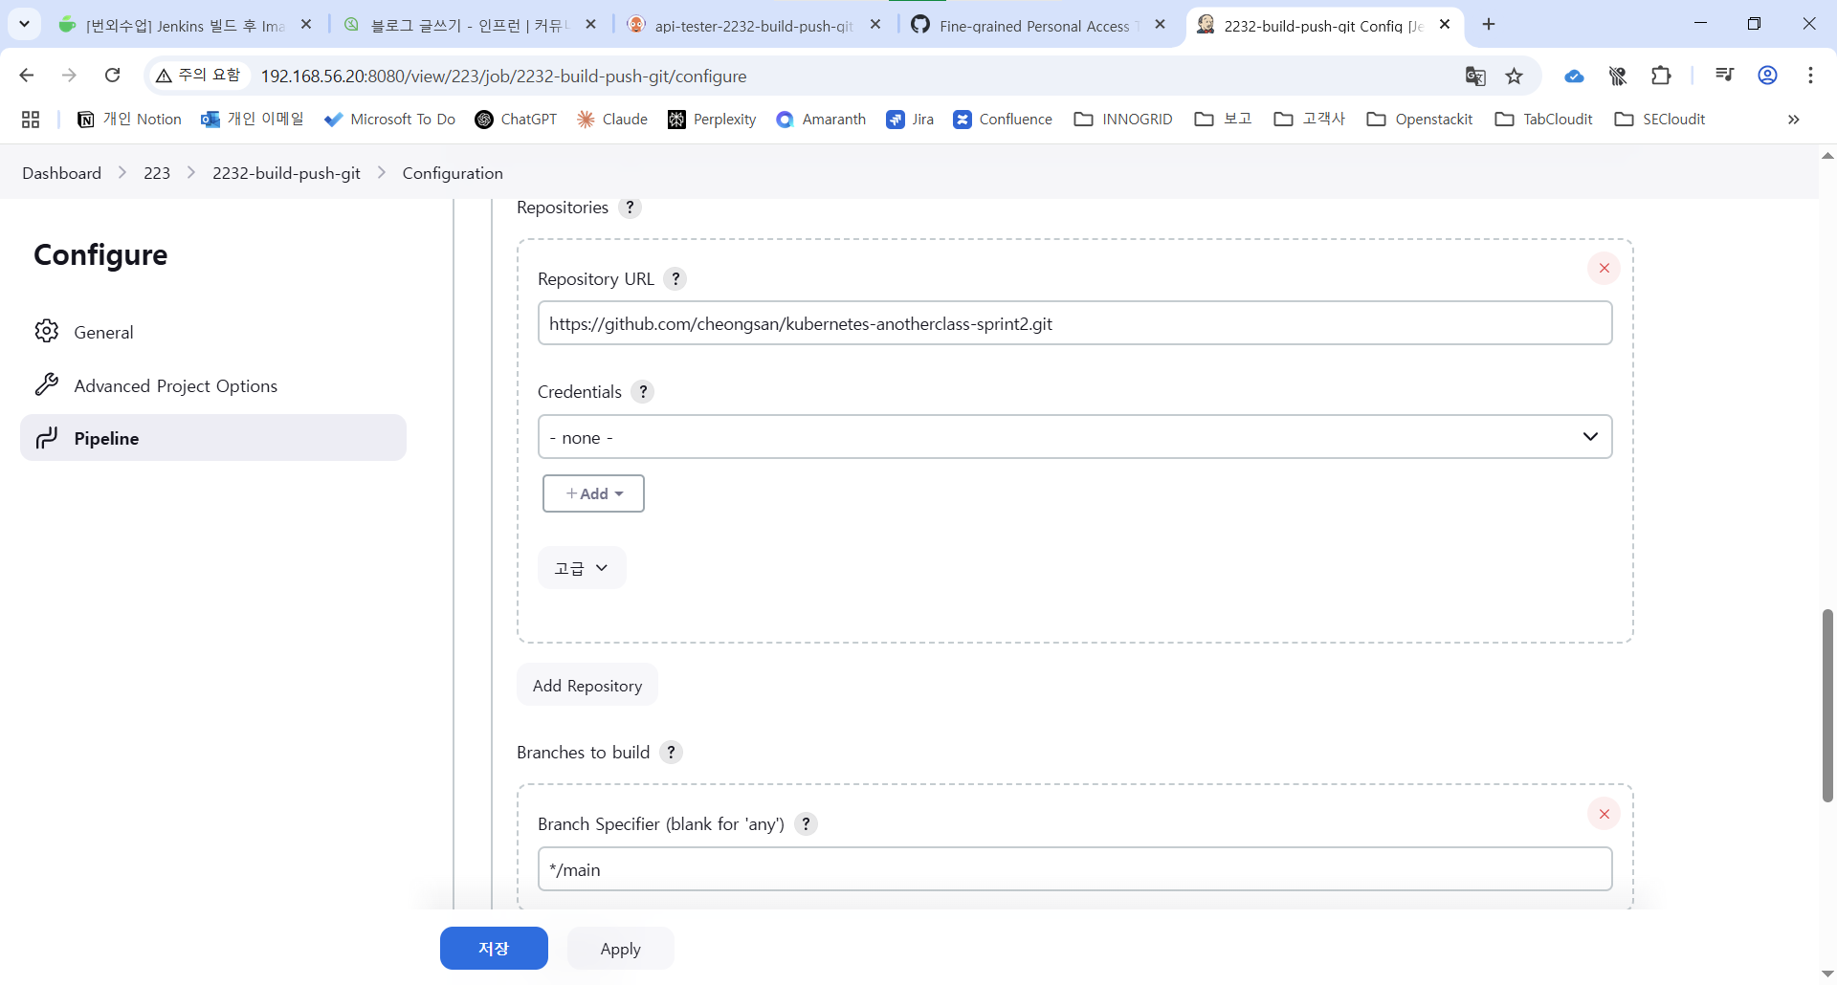Viewport: 1837px width, 985px height.
Task: Open the 보고 bookmark folder
Action: click(x=1224, y=120)
